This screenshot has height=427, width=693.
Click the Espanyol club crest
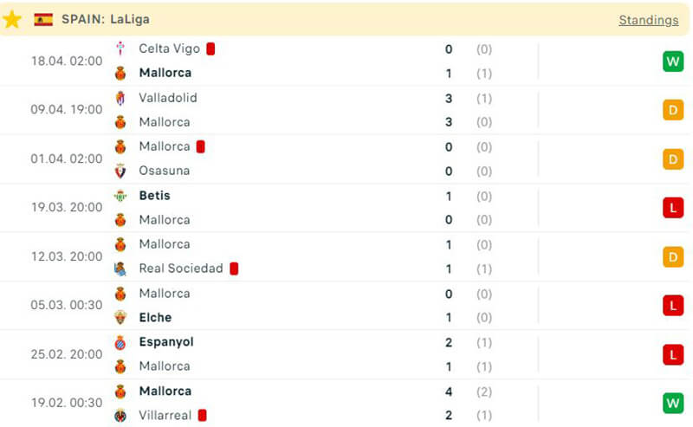tap(120, 342)
